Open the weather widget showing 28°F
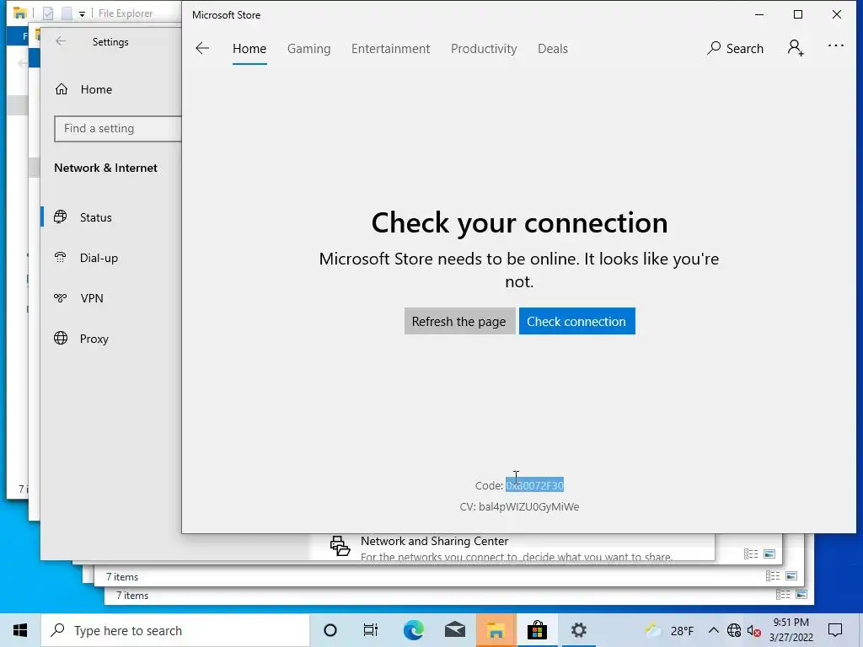The width and height of the screenshot is (863, 647). click(670, 630)
